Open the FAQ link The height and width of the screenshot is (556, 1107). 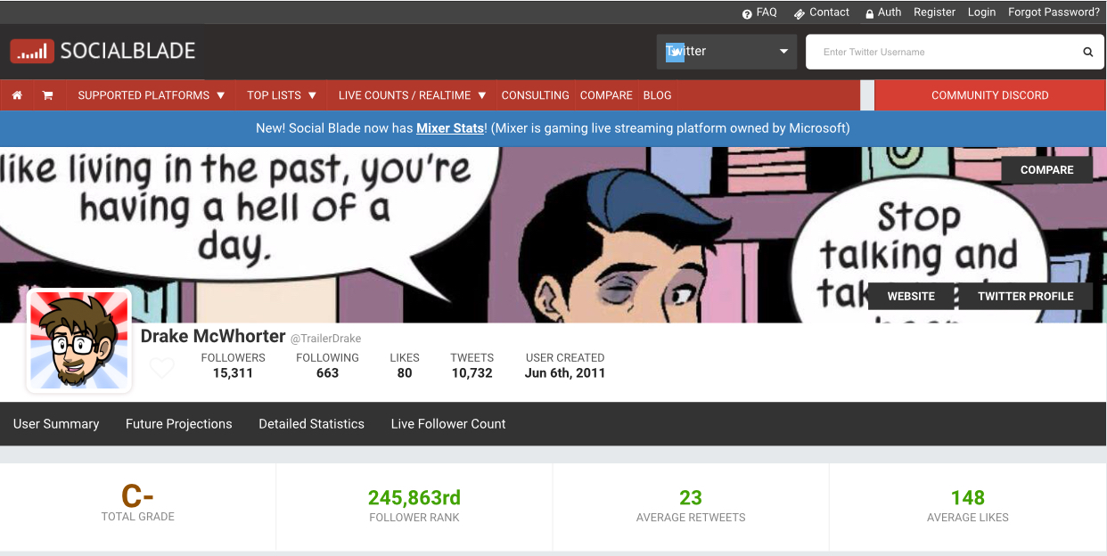click(x=767, y=12)
